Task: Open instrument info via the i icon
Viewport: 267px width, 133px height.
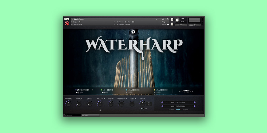Action: coord(167,19)
